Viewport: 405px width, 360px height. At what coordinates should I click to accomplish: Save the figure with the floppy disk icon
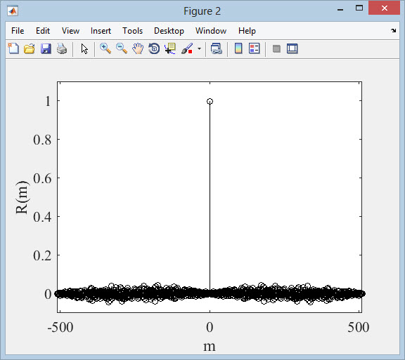click(x=46, y=48)
